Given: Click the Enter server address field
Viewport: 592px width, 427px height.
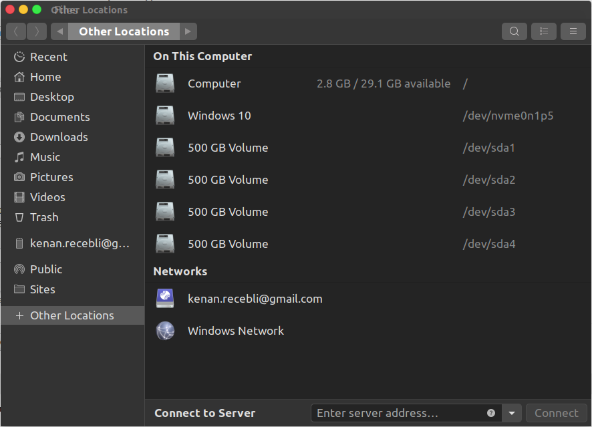Looking at the screenshot, I should [398, 413].
